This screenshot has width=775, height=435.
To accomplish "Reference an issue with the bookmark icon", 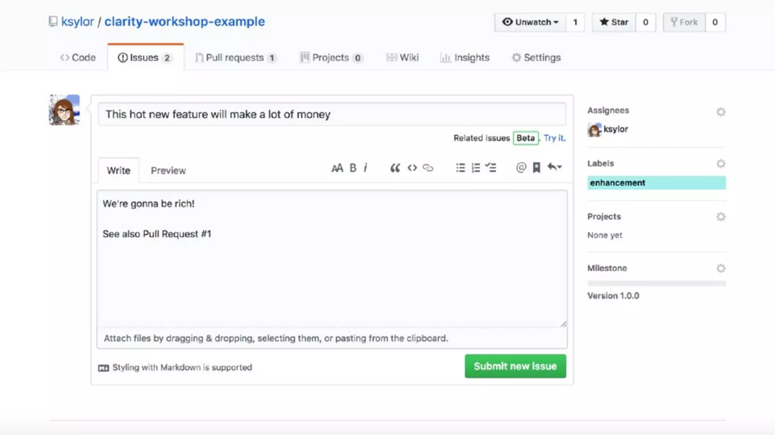I will click(x=536, y=168).
